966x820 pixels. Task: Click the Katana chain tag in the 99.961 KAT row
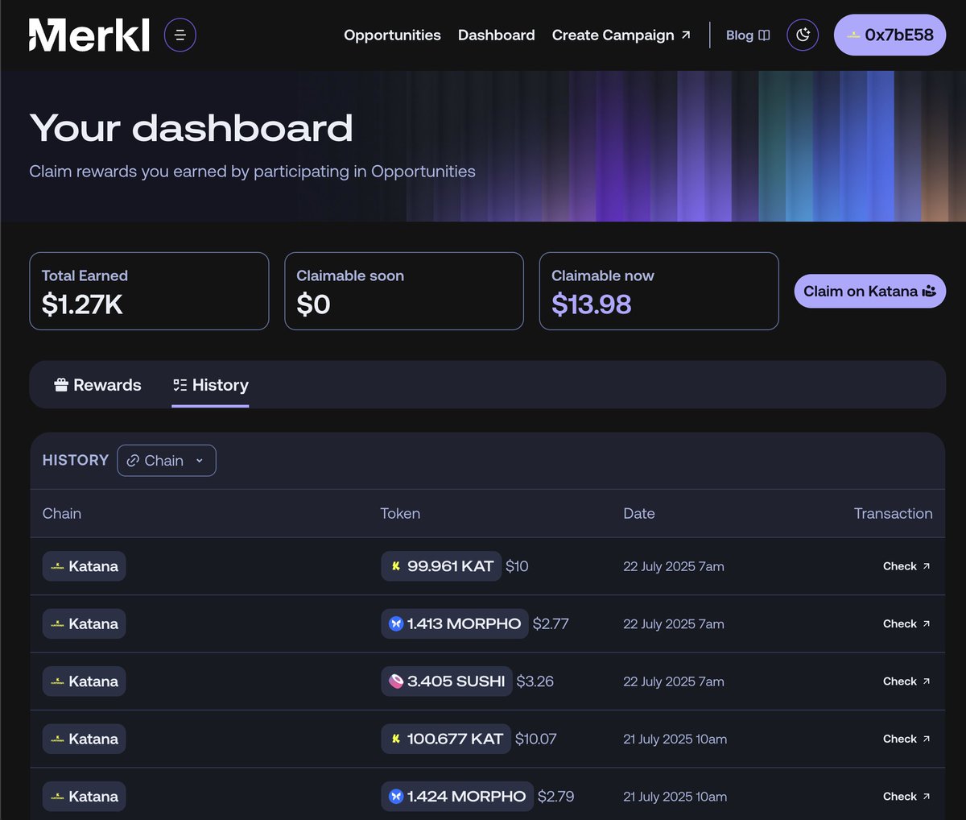[85, 566]
